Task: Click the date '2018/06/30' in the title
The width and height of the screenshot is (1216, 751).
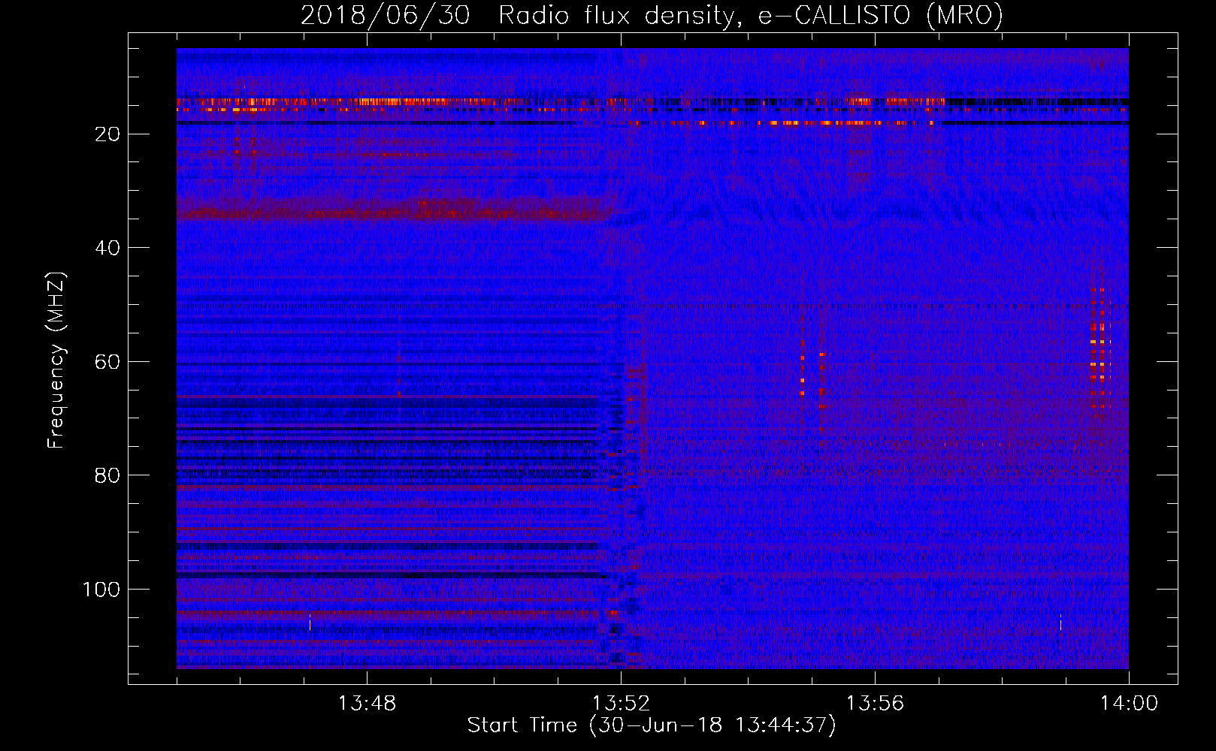Action: pos(386,16)
